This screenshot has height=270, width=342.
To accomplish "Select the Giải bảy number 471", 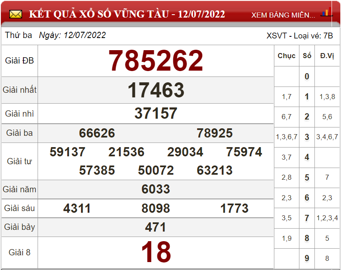I will tap(155, 227).
